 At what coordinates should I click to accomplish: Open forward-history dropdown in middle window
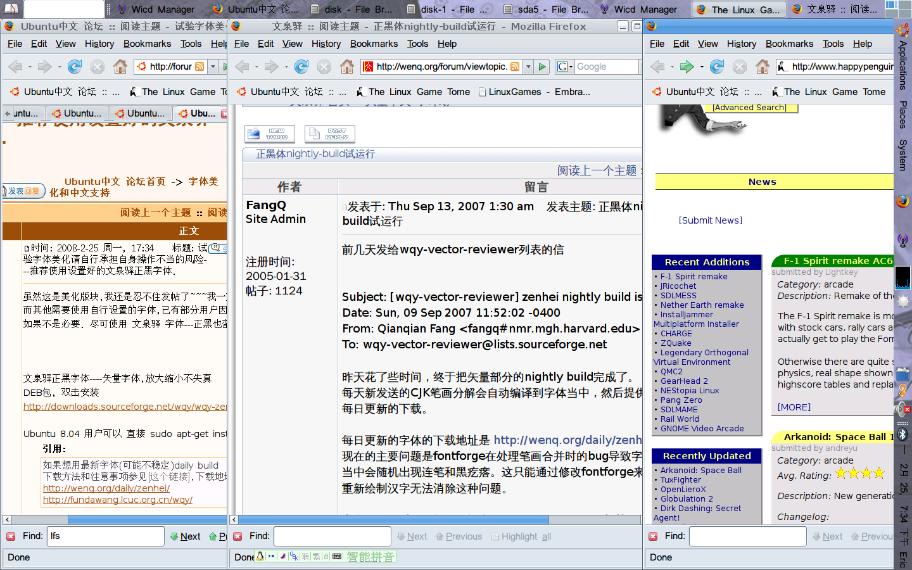pos(286,66)
